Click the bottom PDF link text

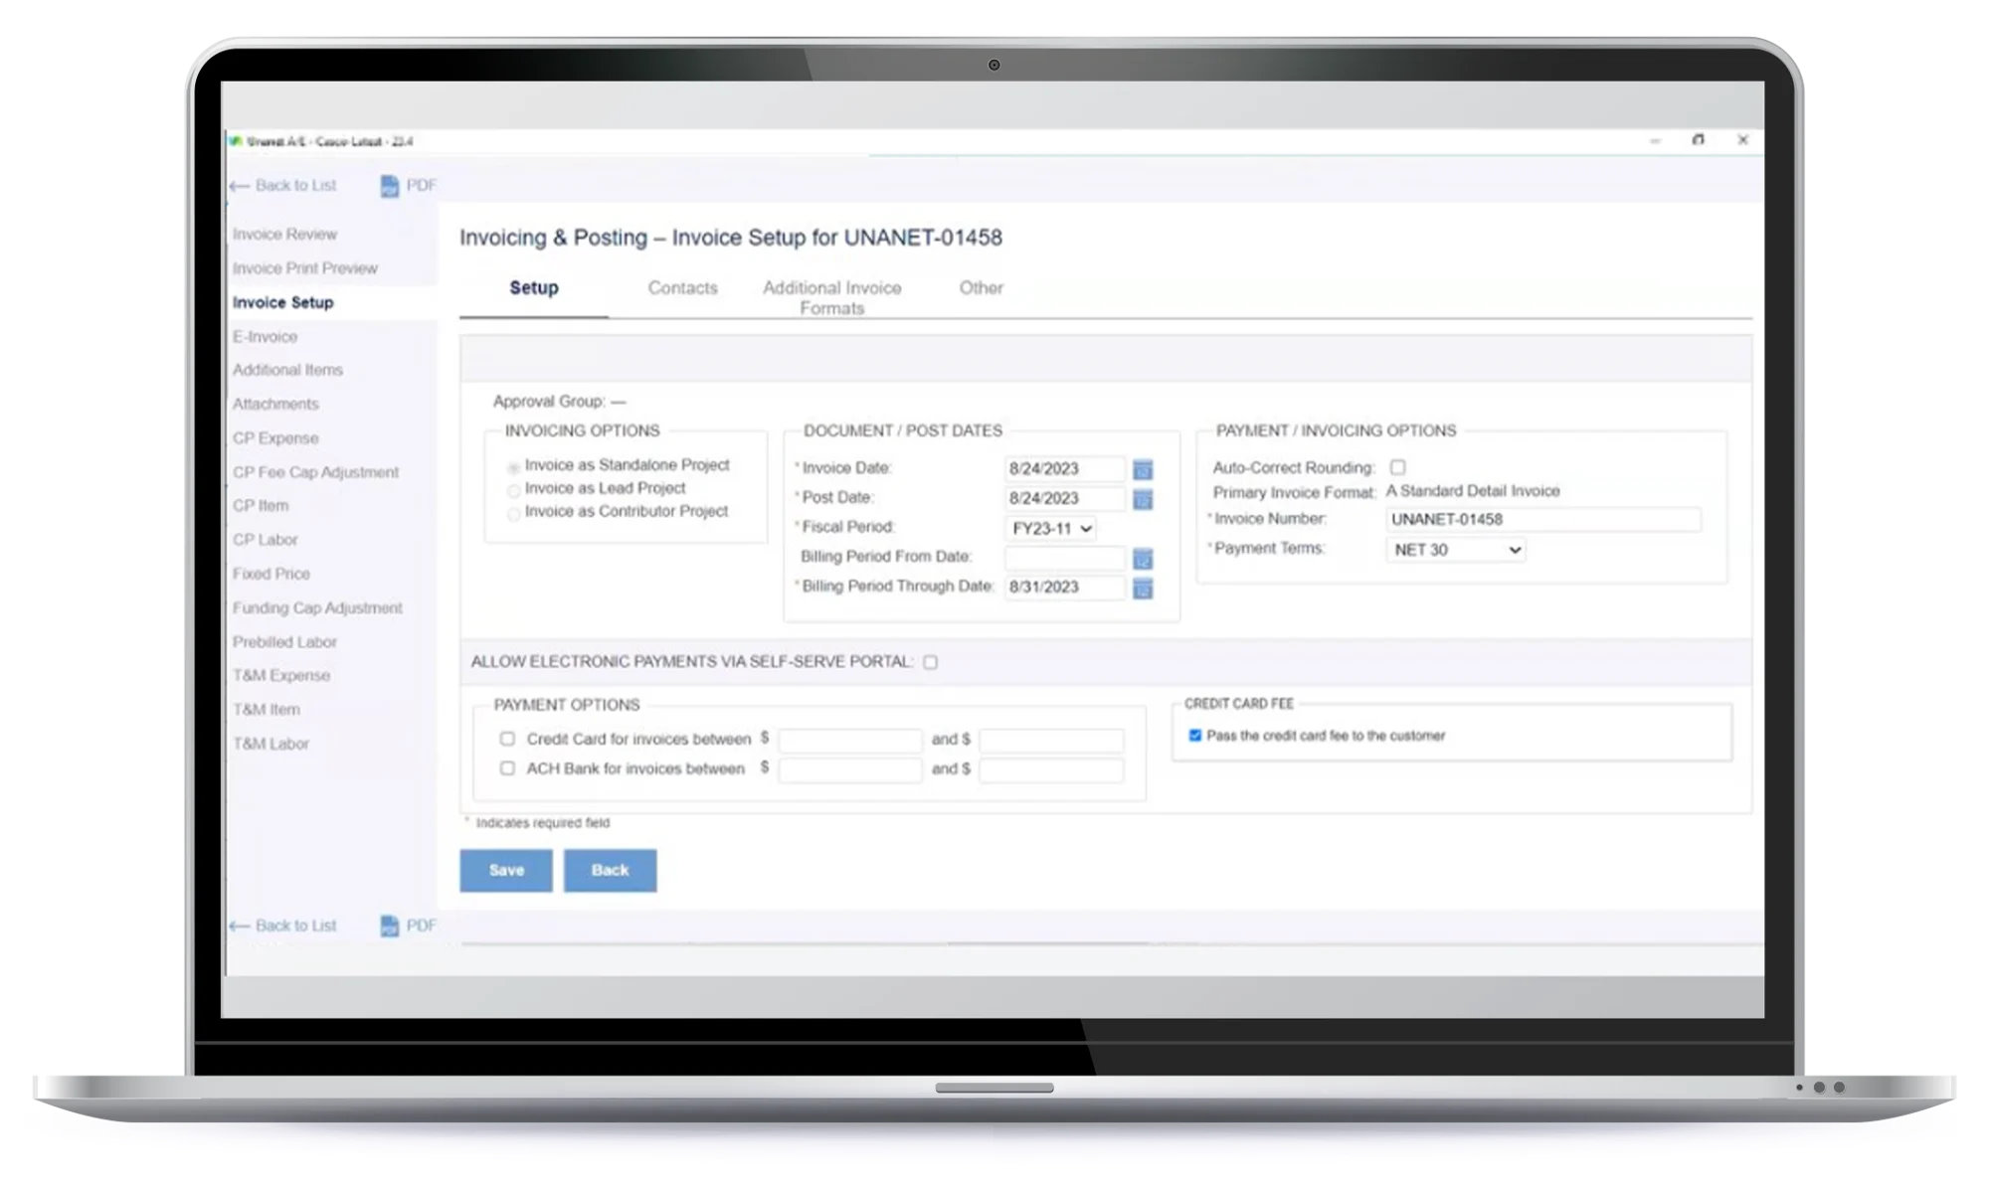click(421, 926)
